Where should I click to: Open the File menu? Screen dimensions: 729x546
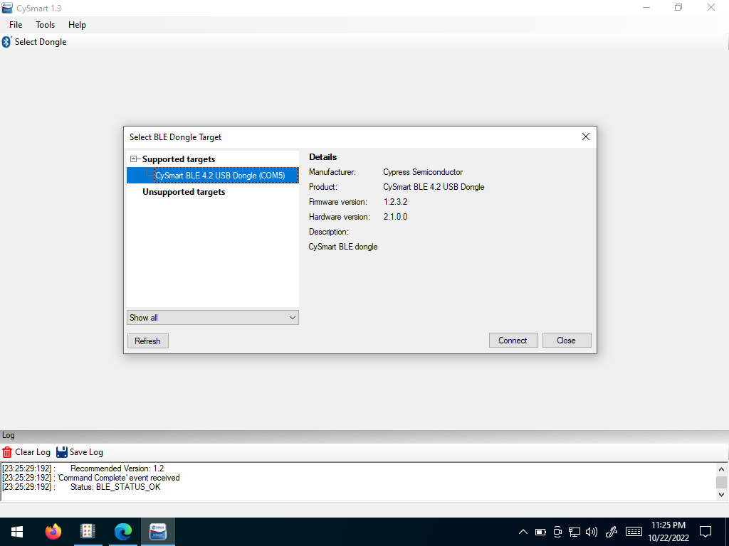[x=16, y=25]
